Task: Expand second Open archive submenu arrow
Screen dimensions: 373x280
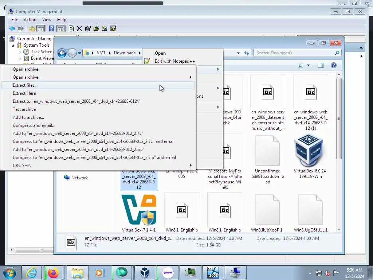Action: 191,77
